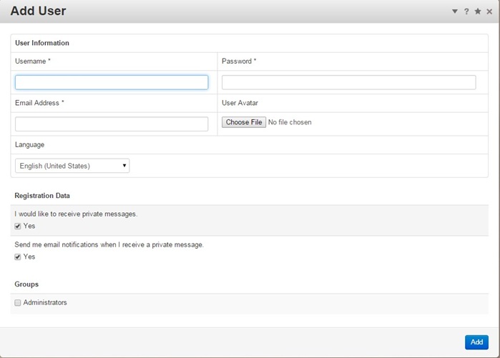This screenshot has height=358, width=500.
Task: Click the 'Password *' label
Action: coord(239,61)
